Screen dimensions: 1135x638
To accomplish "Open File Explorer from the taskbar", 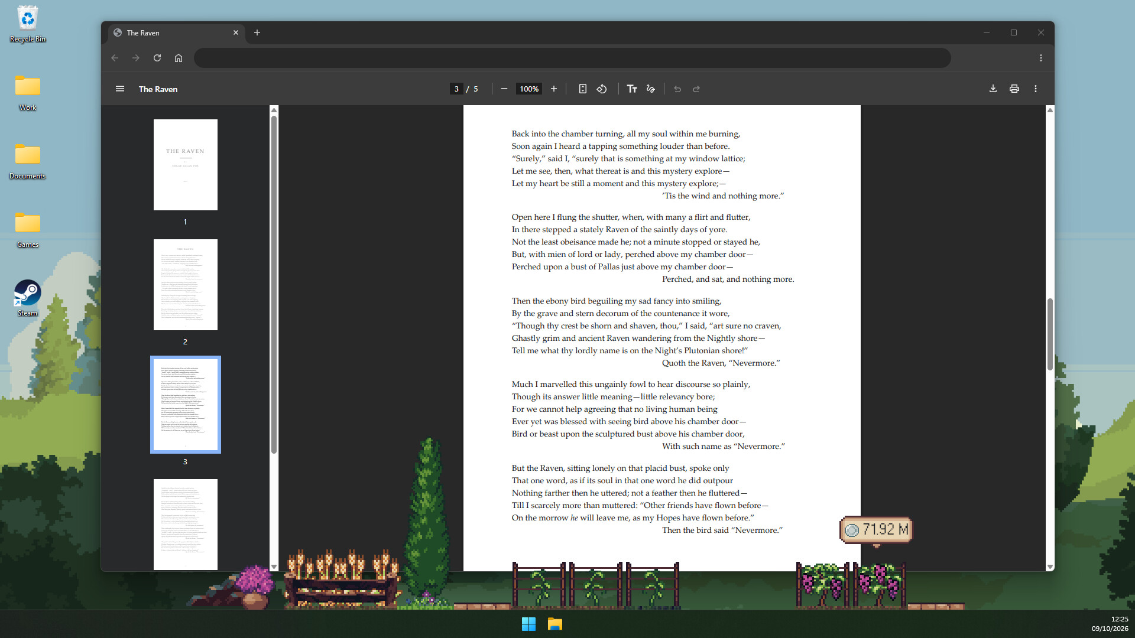I will (554, 624).
